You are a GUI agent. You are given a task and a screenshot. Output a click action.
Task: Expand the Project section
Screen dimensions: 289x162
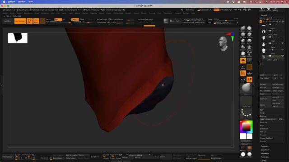[263, 135]
